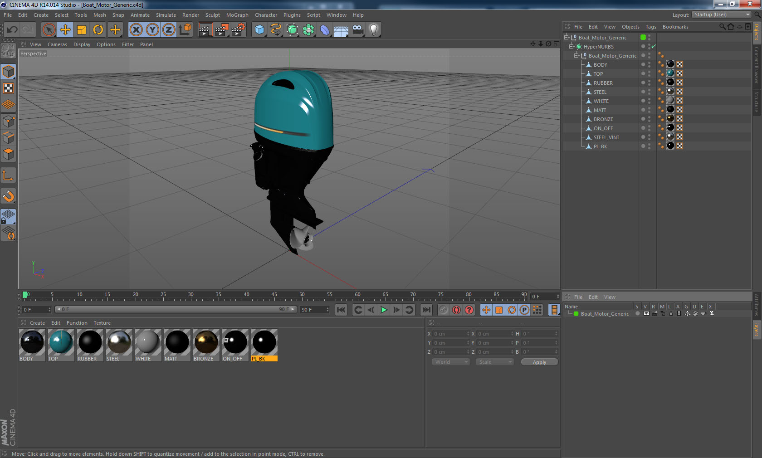The image size is (762, 458).
Task: Add a camera object
Action: tap(357, 30)
